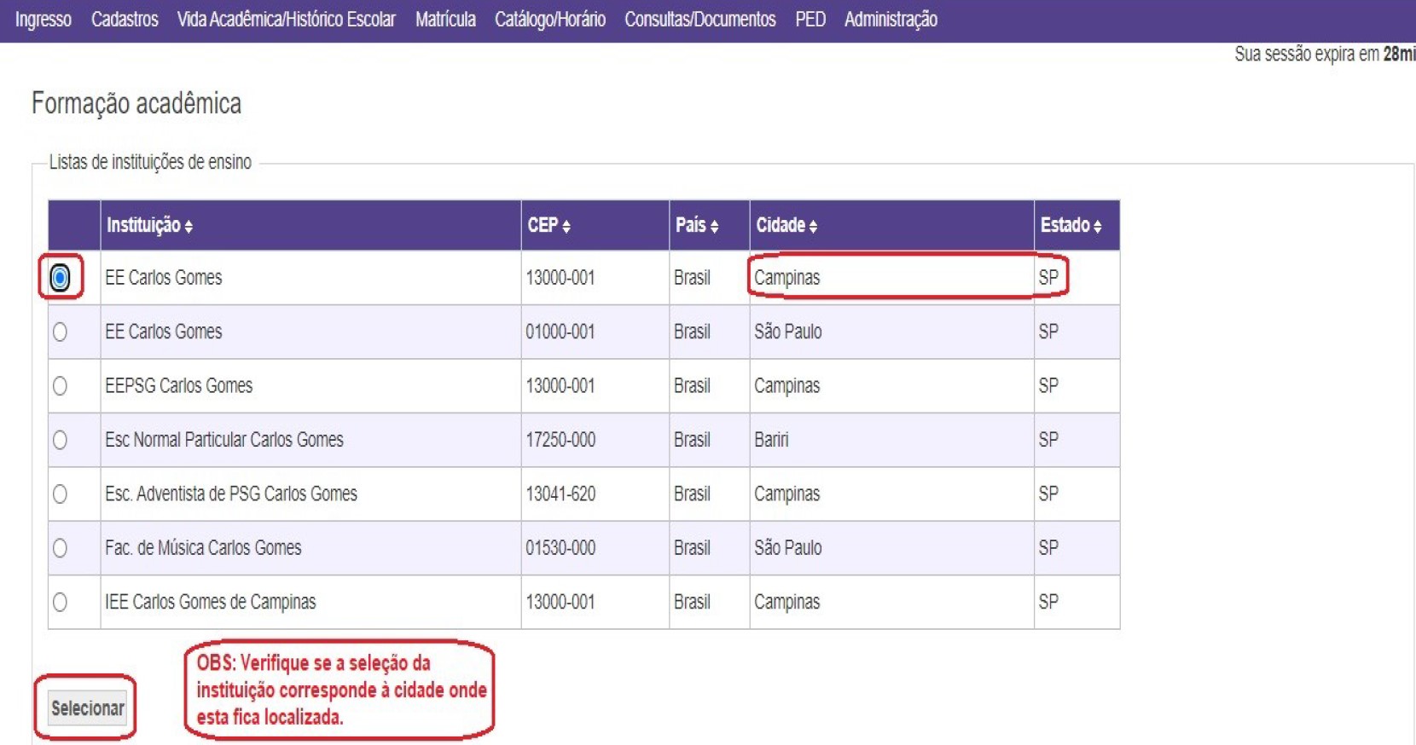Sort table by CEP column
The height and width of the screenshot is (745, 1416).
548,225
